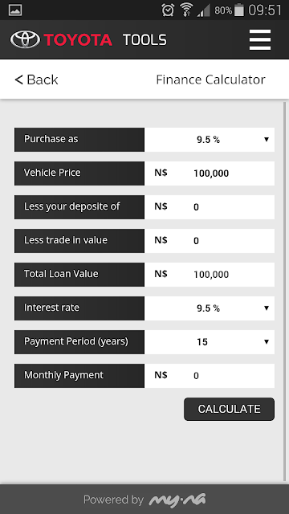Open the hamburger menu icon

coord(260,40)
